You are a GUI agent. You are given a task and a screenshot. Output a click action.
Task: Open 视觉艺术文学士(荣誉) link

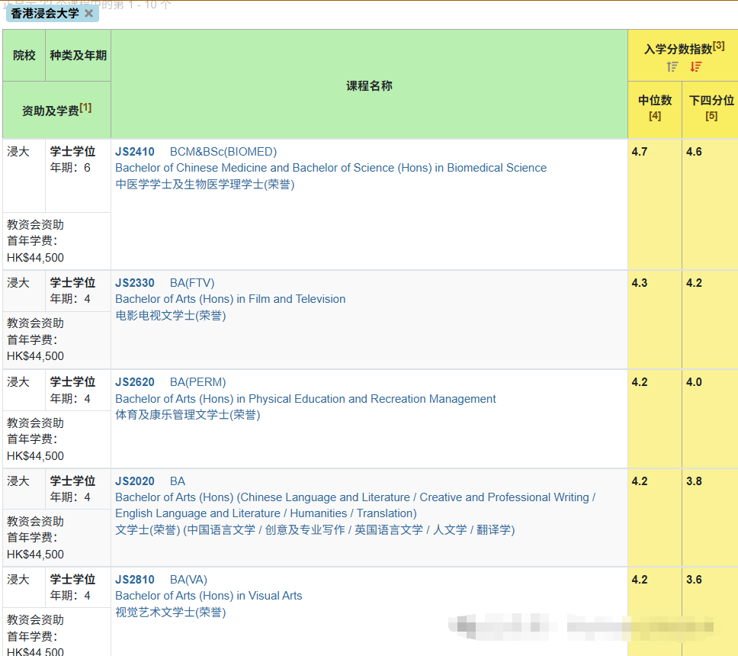[x=170, y=613]
